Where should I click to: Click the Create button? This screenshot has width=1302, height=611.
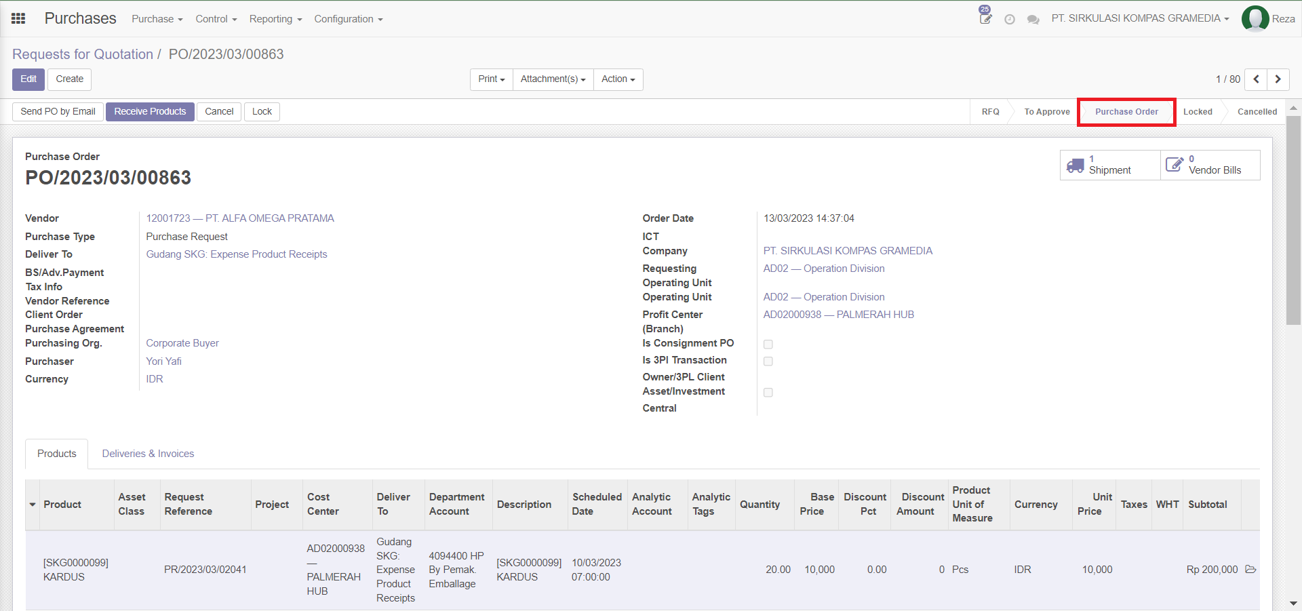coord(70,79)
